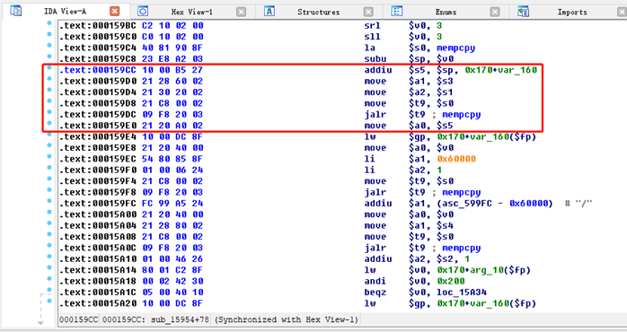Open the Hex View-1 tab
The height and width of the screenshot is (332, 627).
[192, 12]
